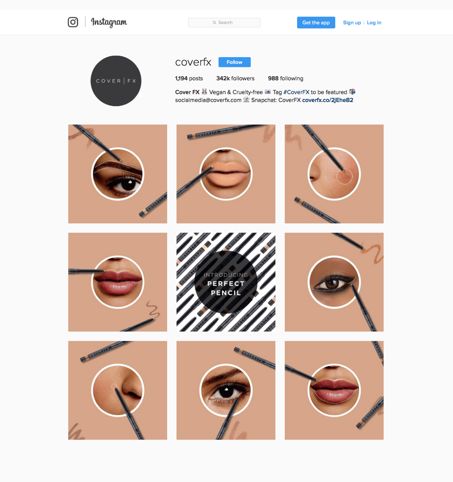
Task: Open the red lips dotted outline post
Action: click(x=334, y=390)
